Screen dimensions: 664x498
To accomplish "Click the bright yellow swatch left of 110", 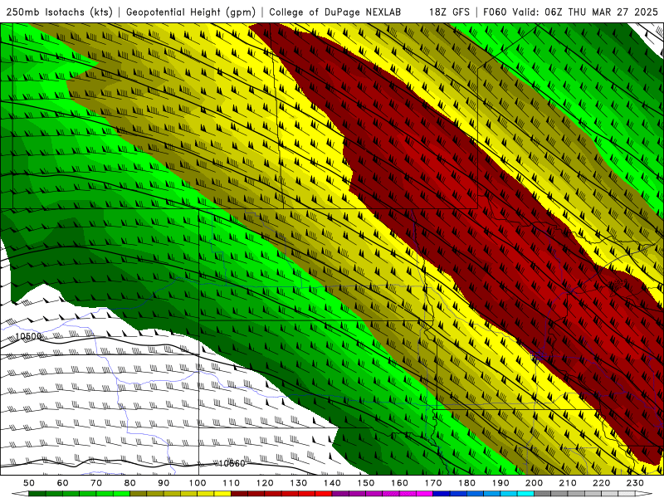I will tap(222, 494).
